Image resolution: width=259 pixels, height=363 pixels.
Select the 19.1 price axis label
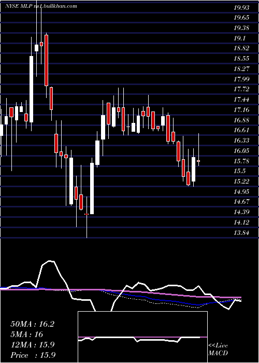click(x=240, y=38)
